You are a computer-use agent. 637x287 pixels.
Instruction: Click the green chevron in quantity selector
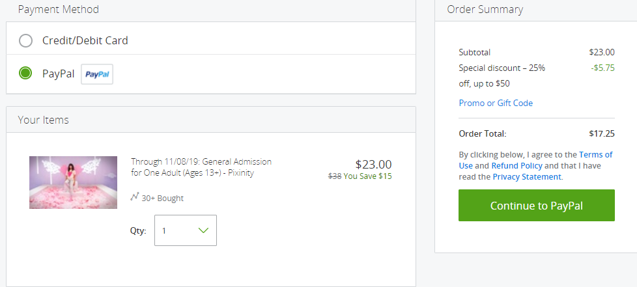[203, 230]
